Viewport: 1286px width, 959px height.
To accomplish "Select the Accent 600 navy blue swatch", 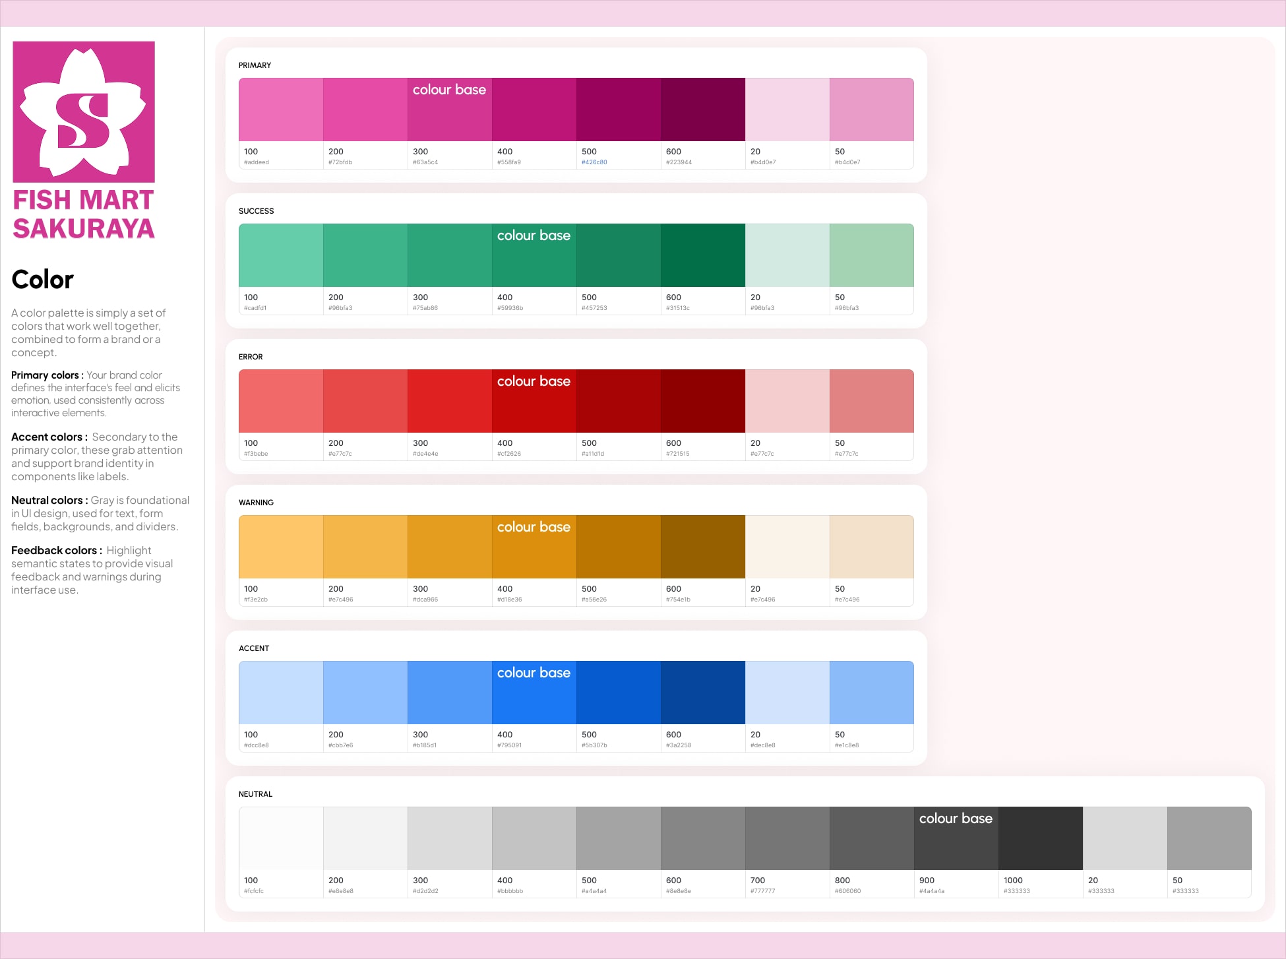I will tap(702, 693).
